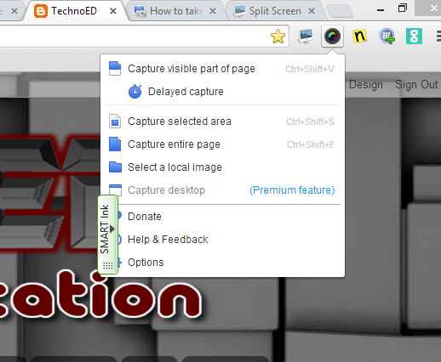Screen dimensions: 441x362
Task: Restore down the browser window
Action: tap(403, 8)
